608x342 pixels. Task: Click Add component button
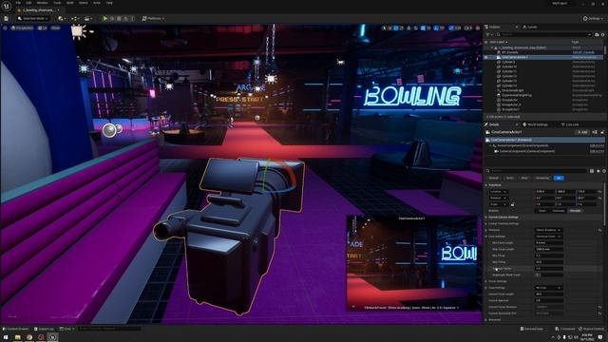582,132
